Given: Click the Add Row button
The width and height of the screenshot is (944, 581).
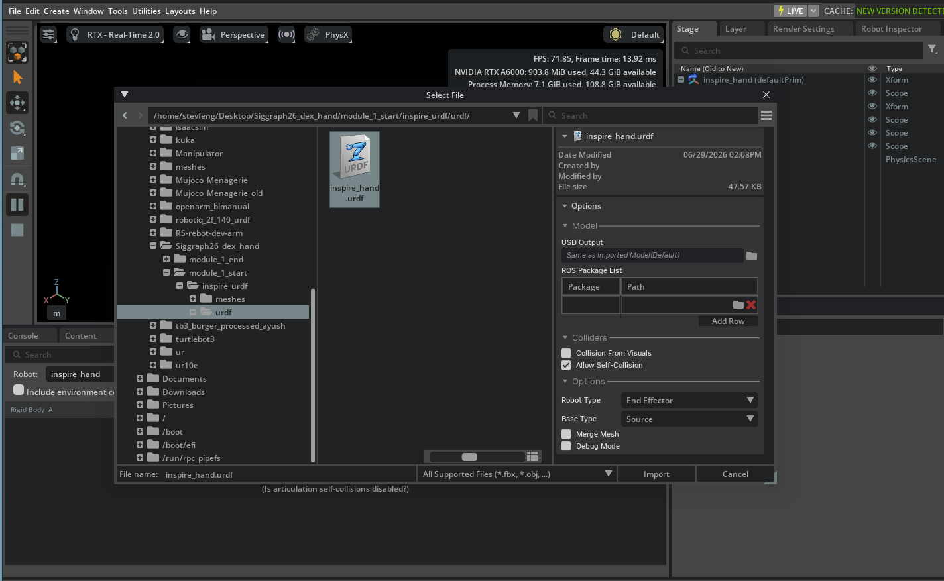Looking at the screenshot, I should [x=729, y=321].
